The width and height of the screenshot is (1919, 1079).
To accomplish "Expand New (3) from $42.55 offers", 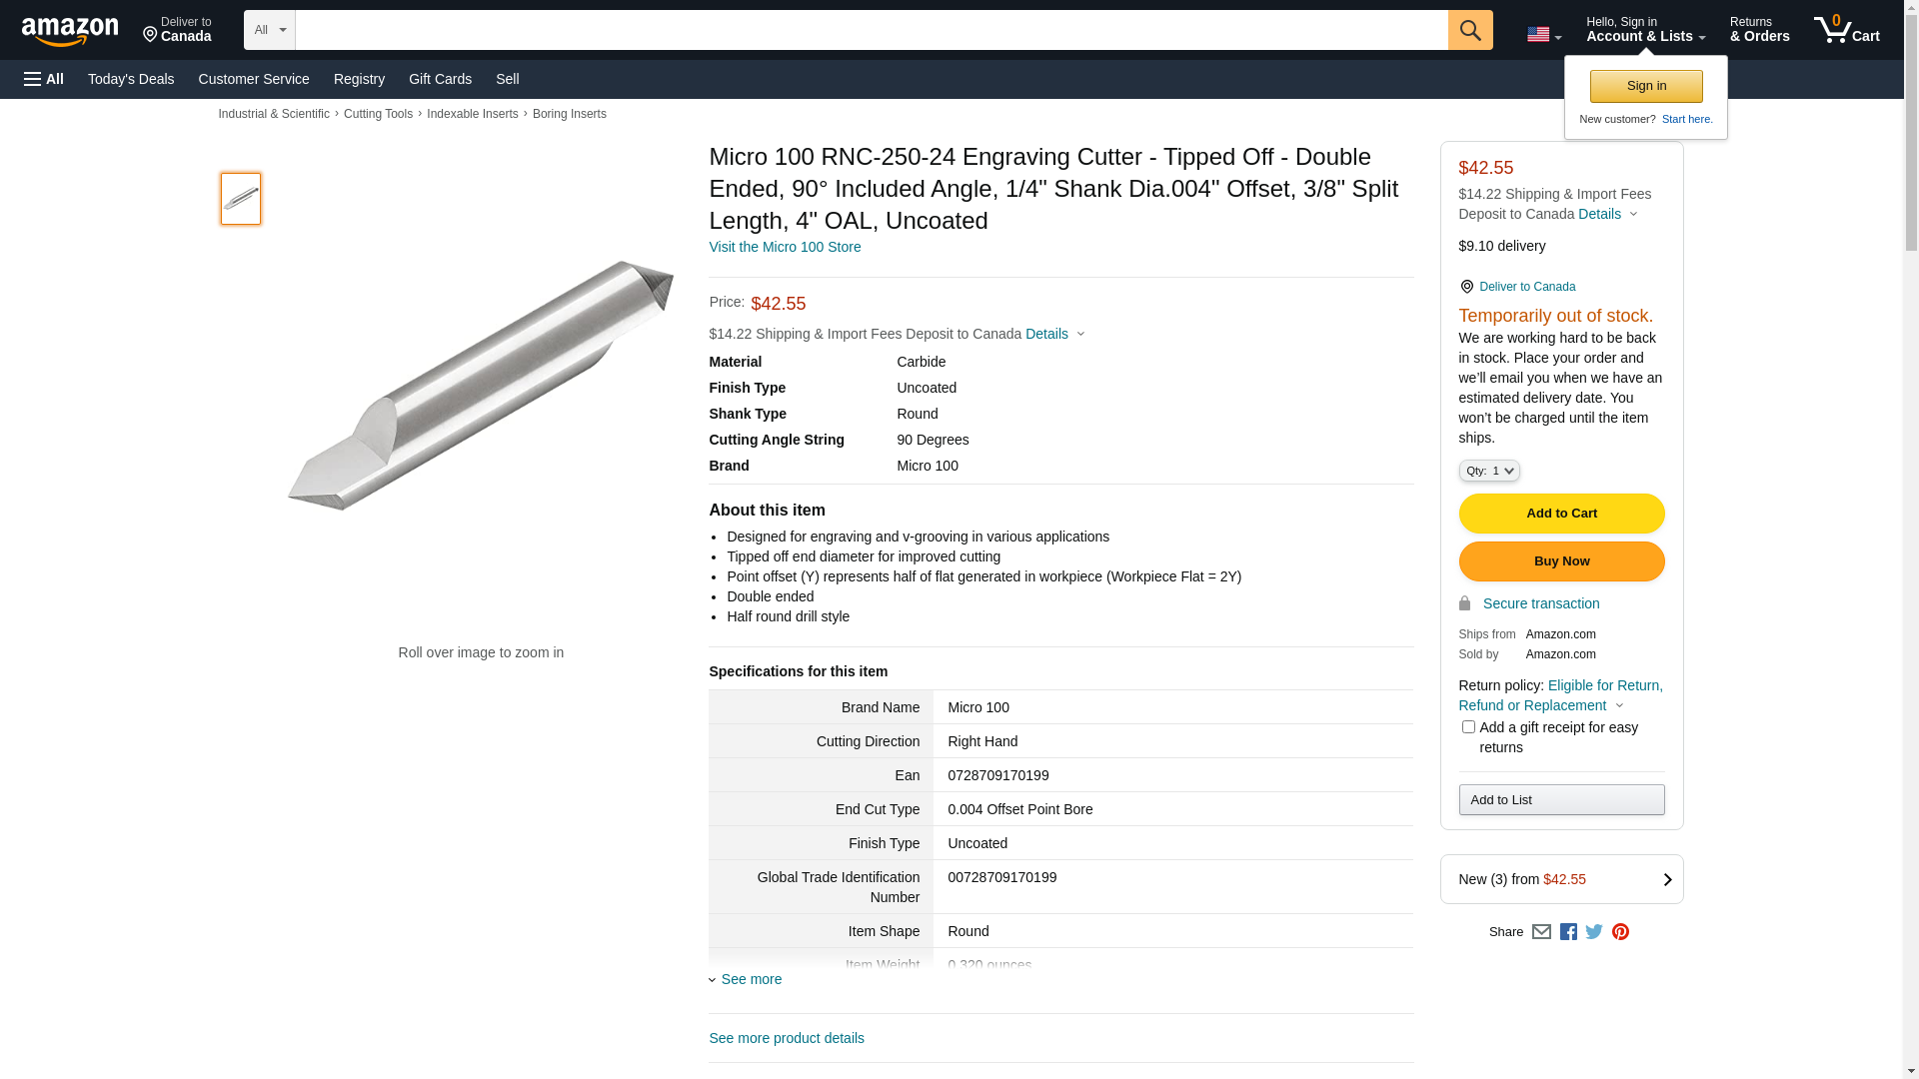I will 1561,879.
